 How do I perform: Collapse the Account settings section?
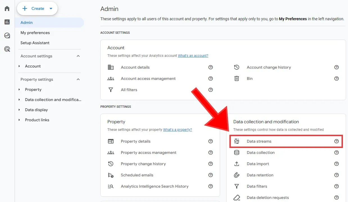tap(78, 56)
